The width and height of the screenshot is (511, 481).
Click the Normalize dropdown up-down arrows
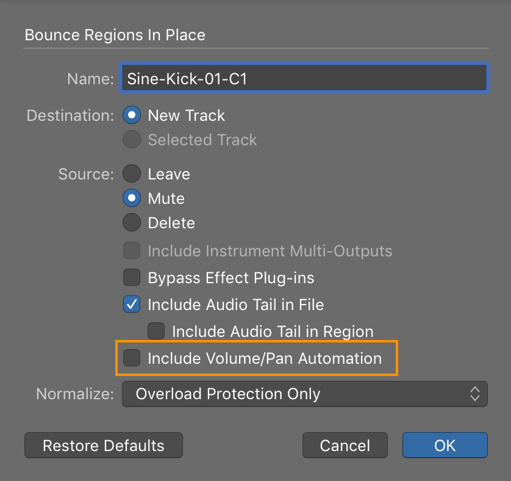(x=475, y=394)
